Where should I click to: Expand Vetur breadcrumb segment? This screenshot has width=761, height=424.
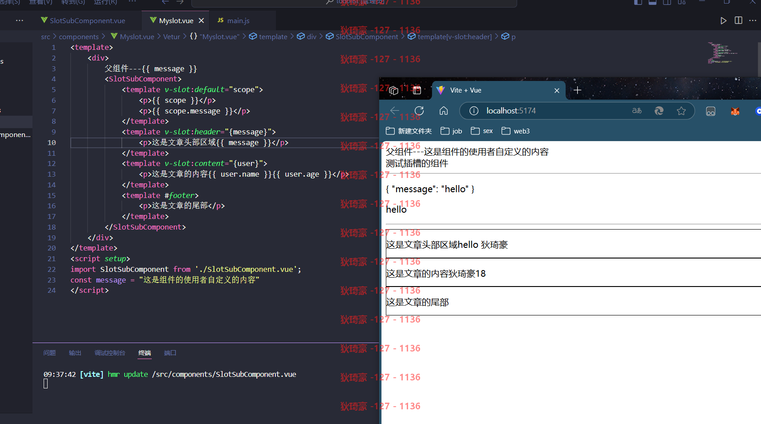pos(172,36)
